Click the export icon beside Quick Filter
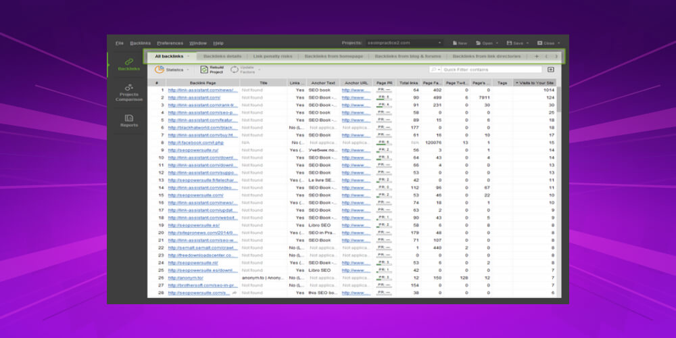The height and width of the screenshot is (338, 676). pos(550,70)
